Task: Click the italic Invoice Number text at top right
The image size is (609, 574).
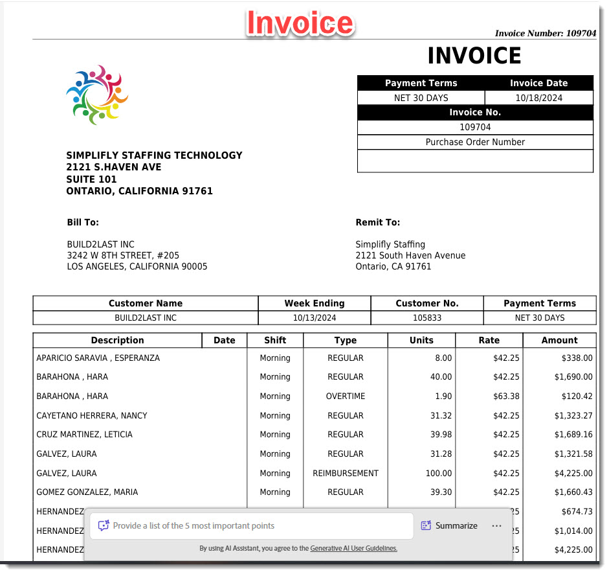Action: tap(545, 33)
